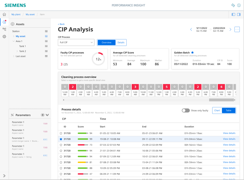Switch process details to Chart view
This screenshot has height=180, width=244.
(x=217, y=110)
